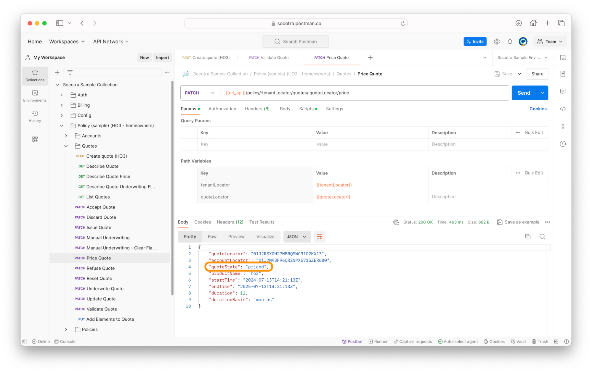Toggle the Auto-select agent option
The width and height of the screenshot is (592, 373).
[458, 341]
